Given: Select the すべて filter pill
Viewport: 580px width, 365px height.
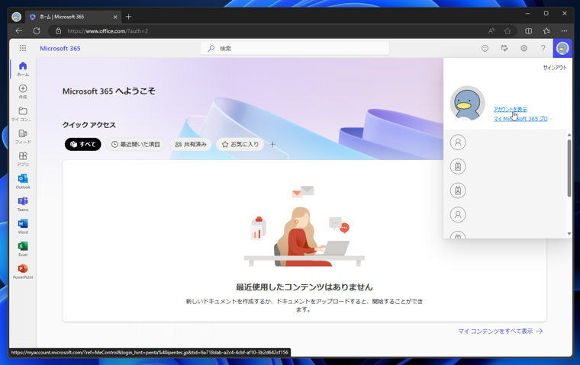Looking at the screenshot, I should pyautogui.click(x=83, y=144).
